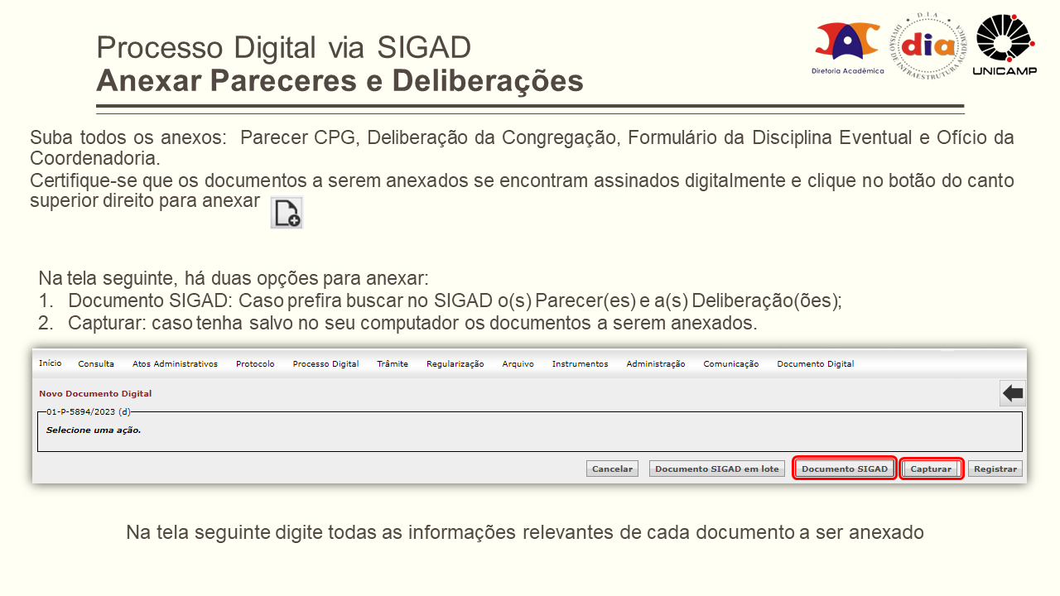
Task: Open the Comunicação menu
Action: pyautogui.click(x=731, y=364)
